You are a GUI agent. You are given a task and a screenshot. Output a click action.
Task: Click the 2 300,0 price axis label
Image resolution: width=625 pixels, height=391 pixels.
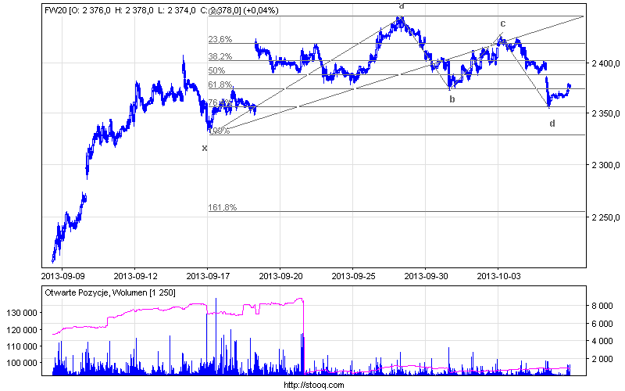pos(605,165)
